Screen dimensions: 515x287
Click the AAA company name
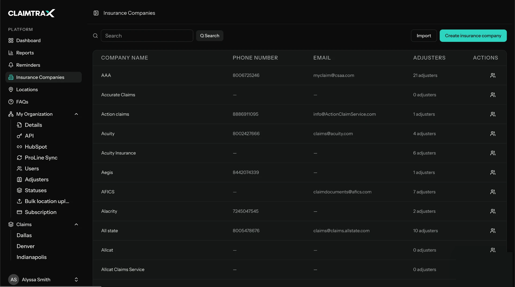[x=106, y=75]
